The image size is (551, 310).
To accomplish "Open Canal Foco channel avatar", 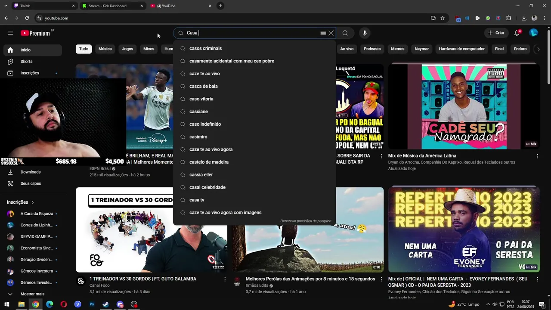I will pyautogui.click(x=80, y=281).
